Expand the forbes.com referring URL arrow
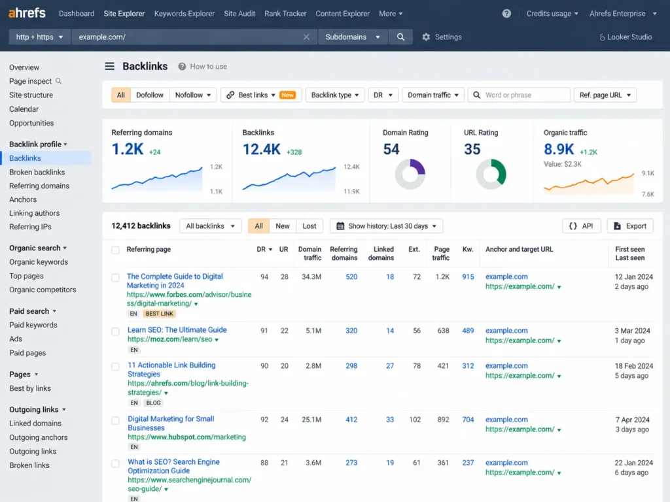Screen dimensions: 670x502 pyautogui.click(x=196, y=304)
